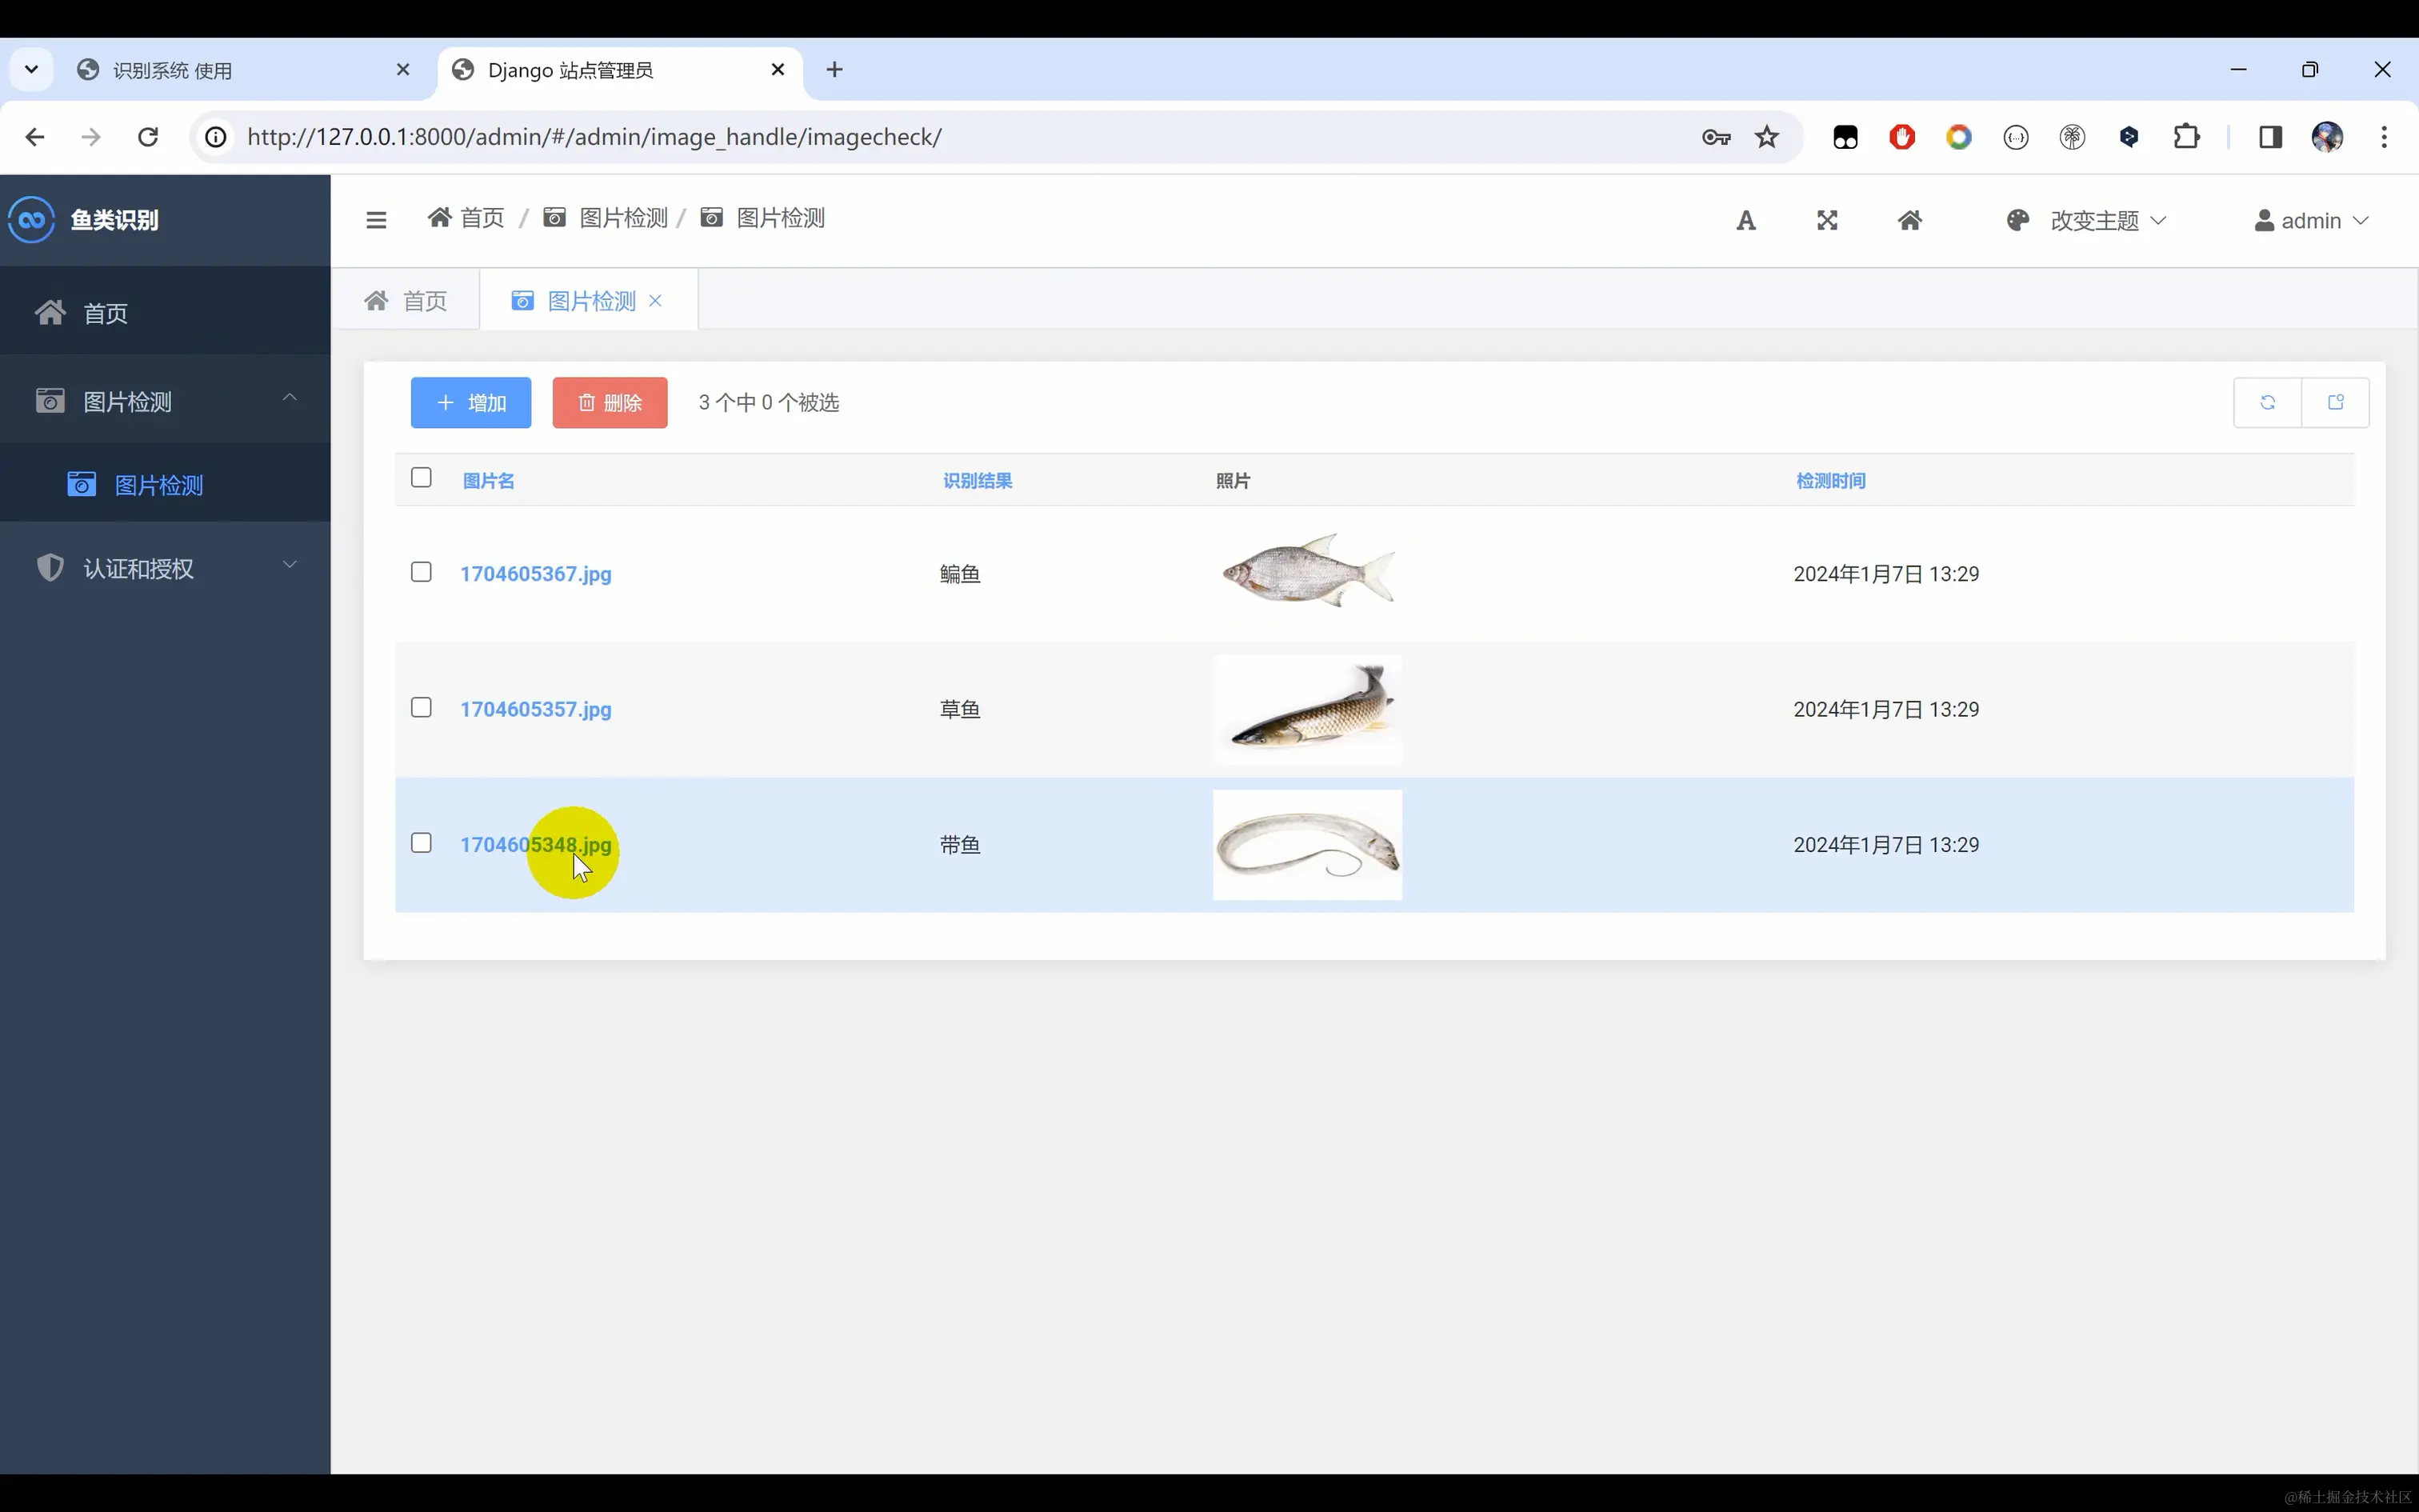Switch to the 首页 page tab
The height and width of the screenshot is (1512, 2419).
coord(406,300)
